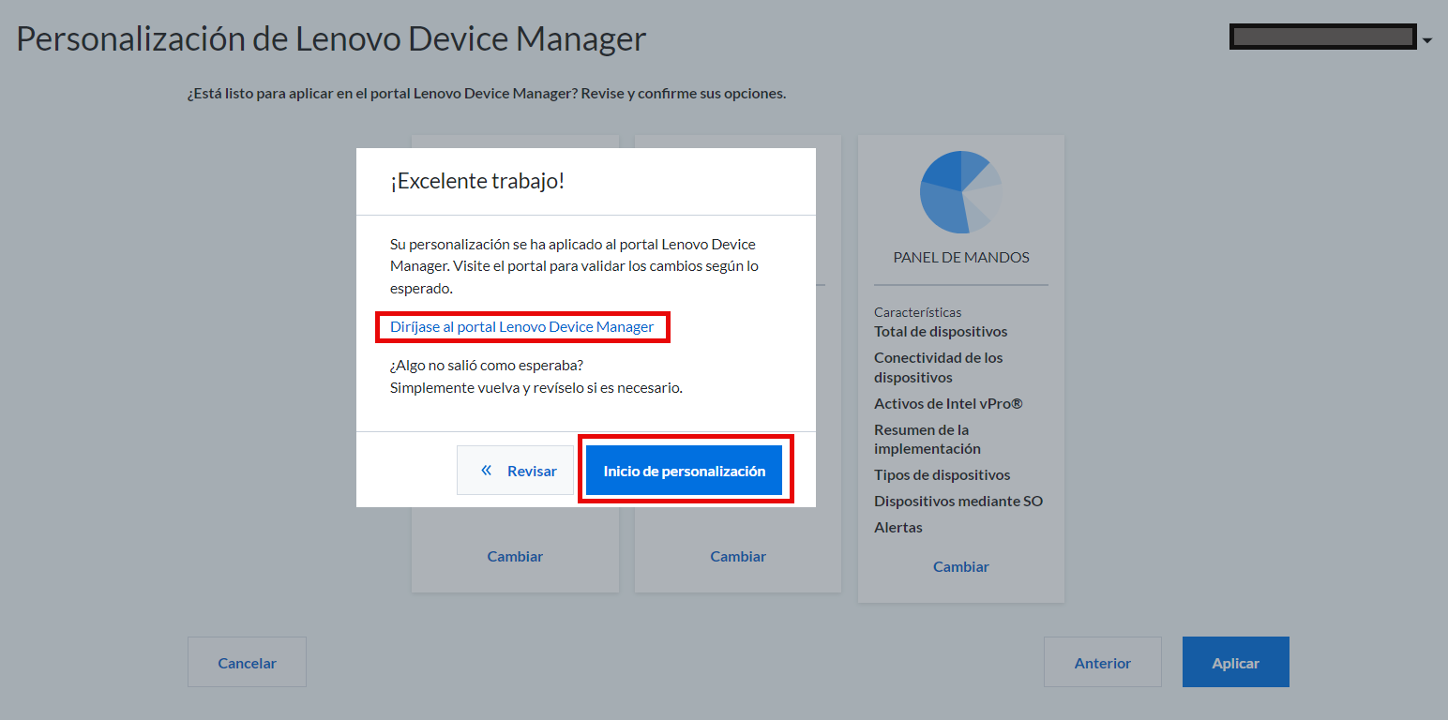1448x720 pixels.
Task: Click Resumen de la implementación text
Action: (928, 439)
